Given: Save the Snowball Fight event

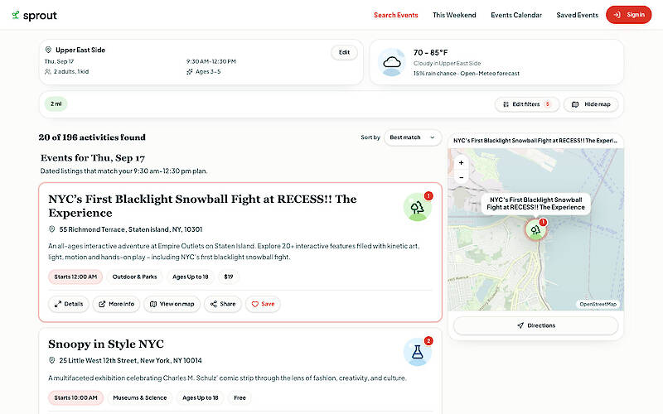Looking at the screenshot, I should (x=263, y=304).
